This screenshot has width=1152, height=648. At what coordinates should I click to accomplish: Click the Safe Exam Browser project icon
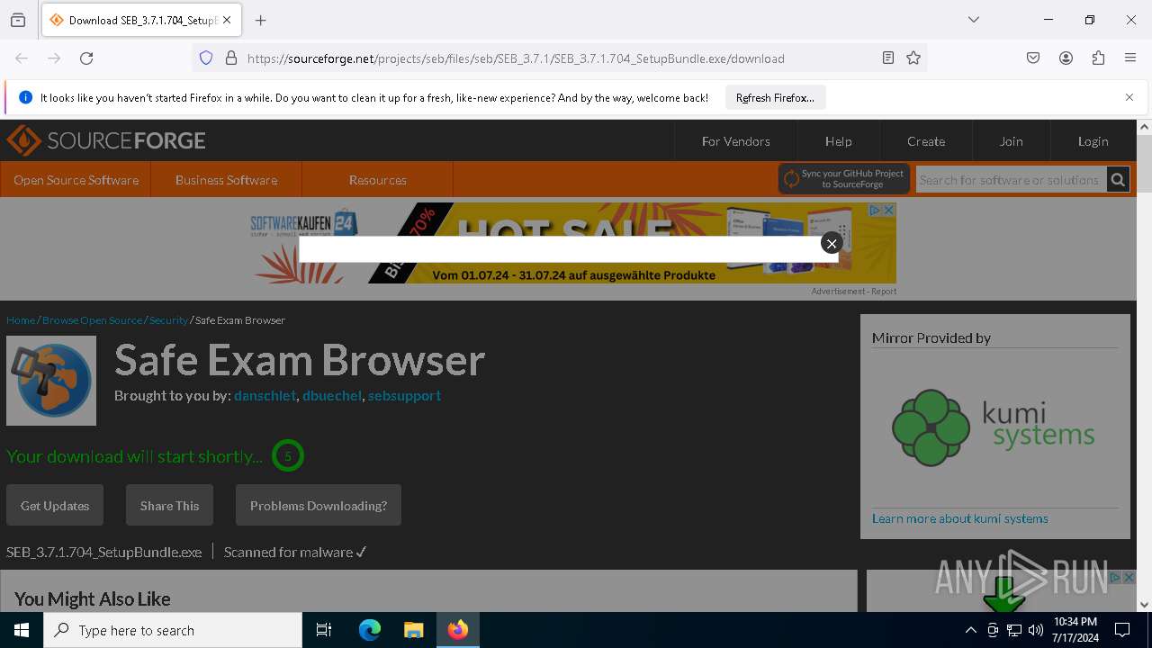point(51,381)
